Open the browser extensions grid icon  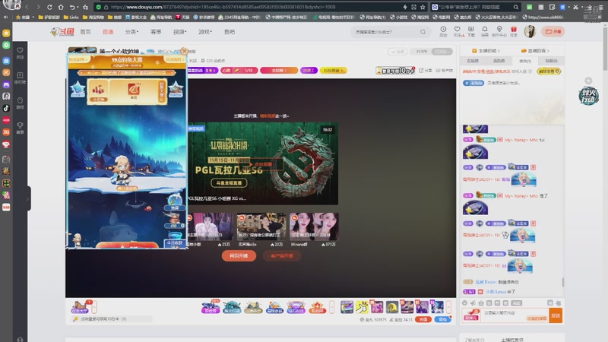point(541,7)
